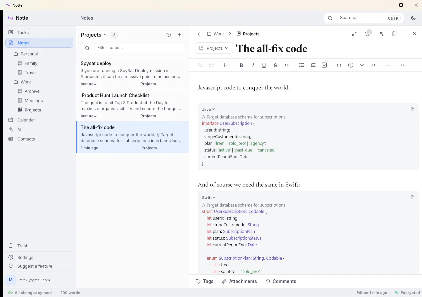Insert an info callout
The width and height of the screenshot is (422, 297).
351,65
